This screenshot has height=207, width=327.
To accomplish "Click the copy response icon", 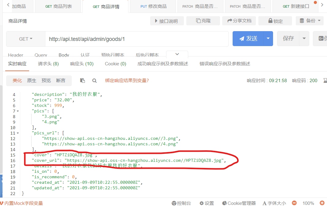I will point(82,80).
